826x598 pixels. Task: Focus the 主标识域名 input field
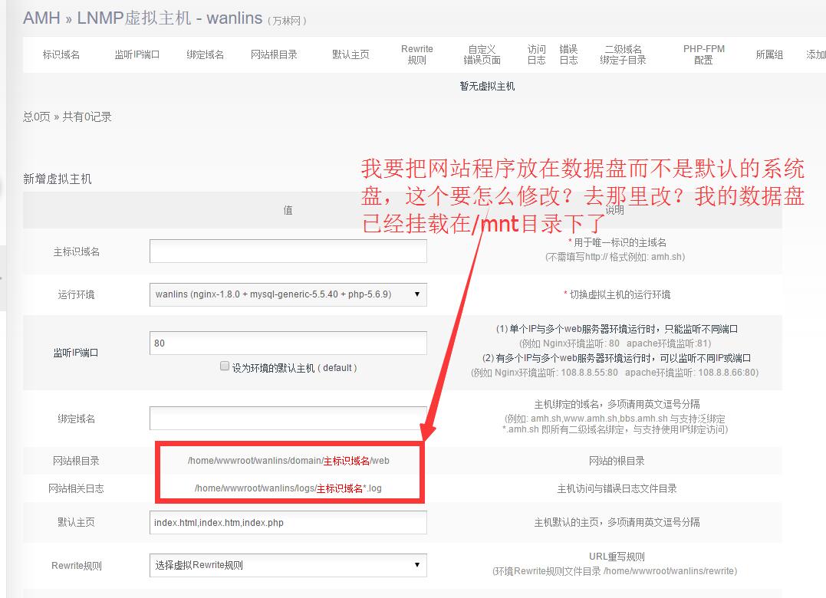point(288,251)
